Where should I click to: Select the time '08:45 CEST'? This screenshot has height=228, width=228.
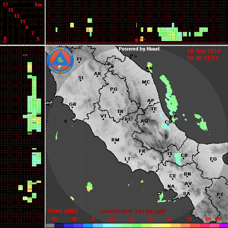click(203, 58)
